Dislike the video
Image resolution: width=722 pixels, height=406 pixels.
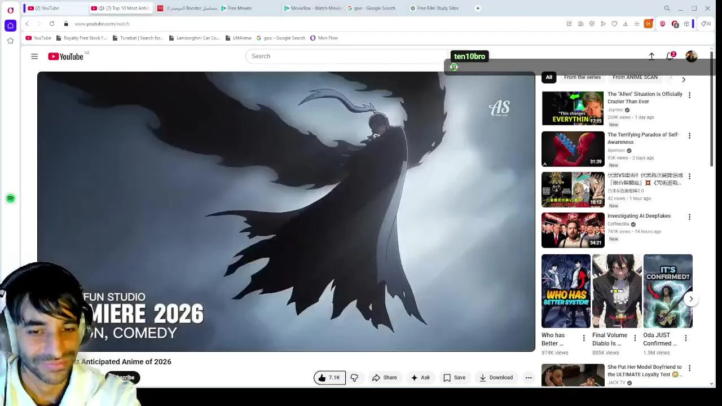click(354, 378)
